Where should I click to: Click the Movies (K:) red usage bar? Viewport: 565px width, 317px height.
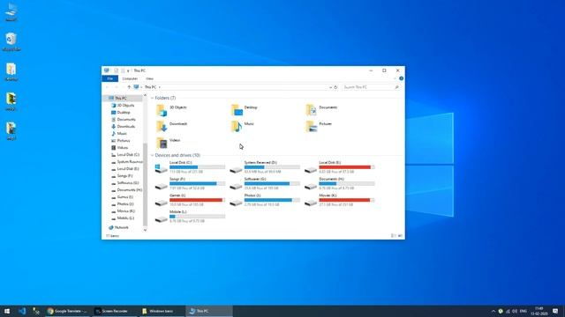[347, 200]
